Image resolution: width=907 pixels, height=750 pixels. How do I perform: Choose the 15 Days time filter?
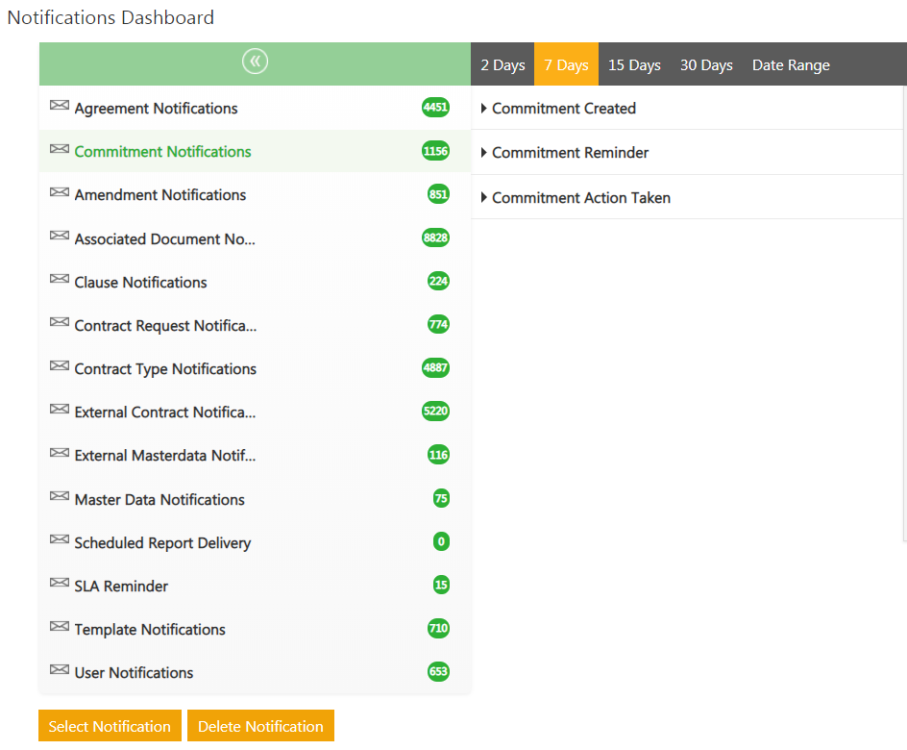click(634, 65)
